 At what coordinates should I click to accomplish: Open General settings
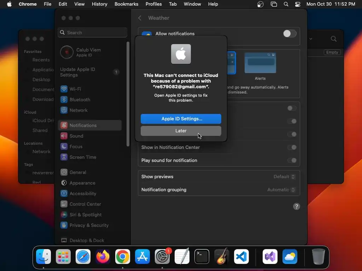(x=89, y=172)
